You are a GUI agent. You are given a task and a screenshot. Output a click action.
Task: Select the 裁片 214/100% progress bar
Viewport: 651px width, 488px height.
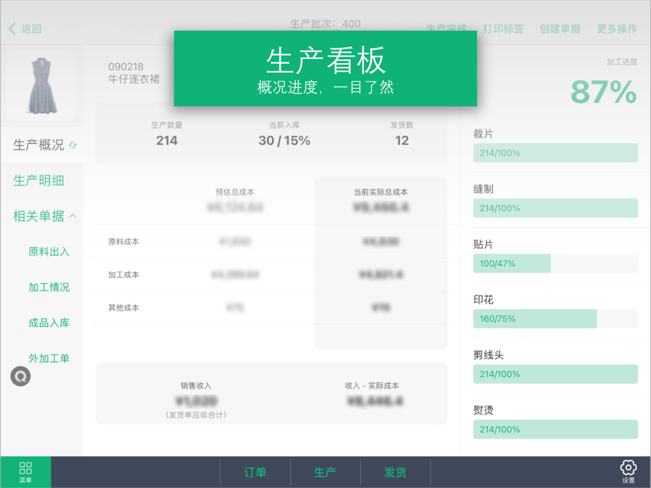coord(555,153)
